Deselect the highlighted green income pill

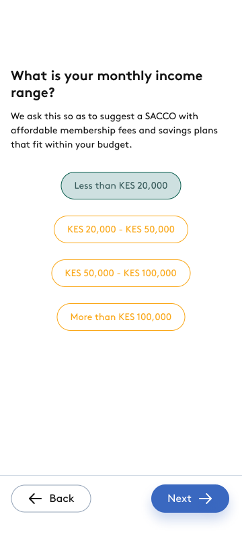click(121, 186)
